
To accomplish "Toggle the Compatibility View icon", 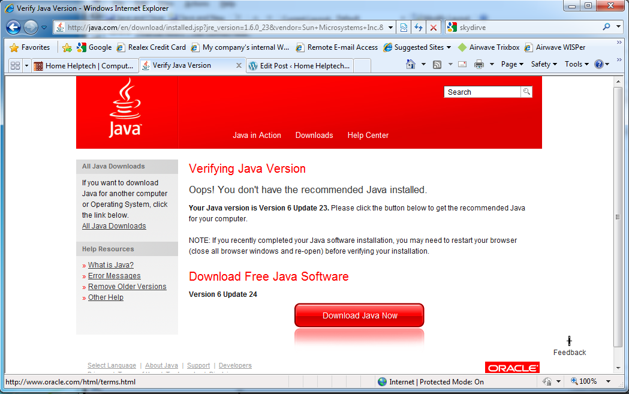I will coord(404,27).
